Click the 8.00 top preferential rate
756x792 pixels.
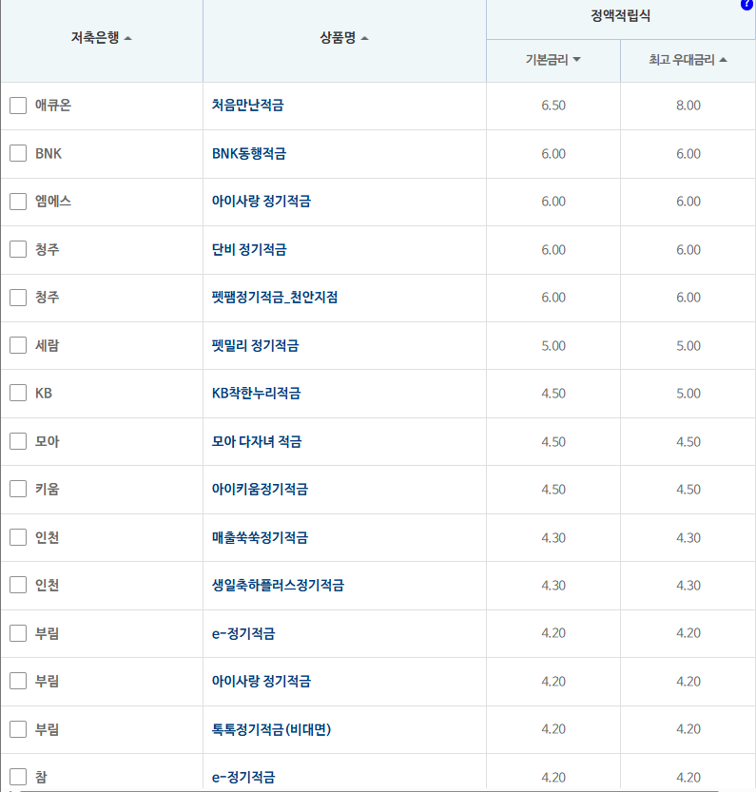click(x=688, y=106)
